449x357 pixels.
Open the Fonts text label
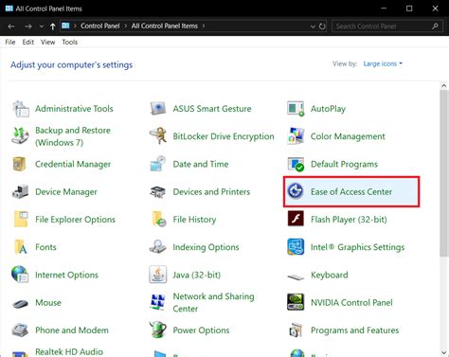coord(45,247)
